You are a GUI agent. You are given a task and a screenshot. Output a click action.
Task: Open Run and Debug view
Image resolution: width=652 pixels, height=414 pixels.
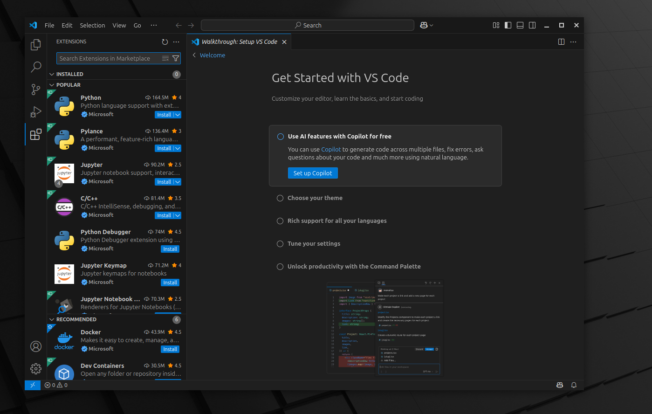35,111
